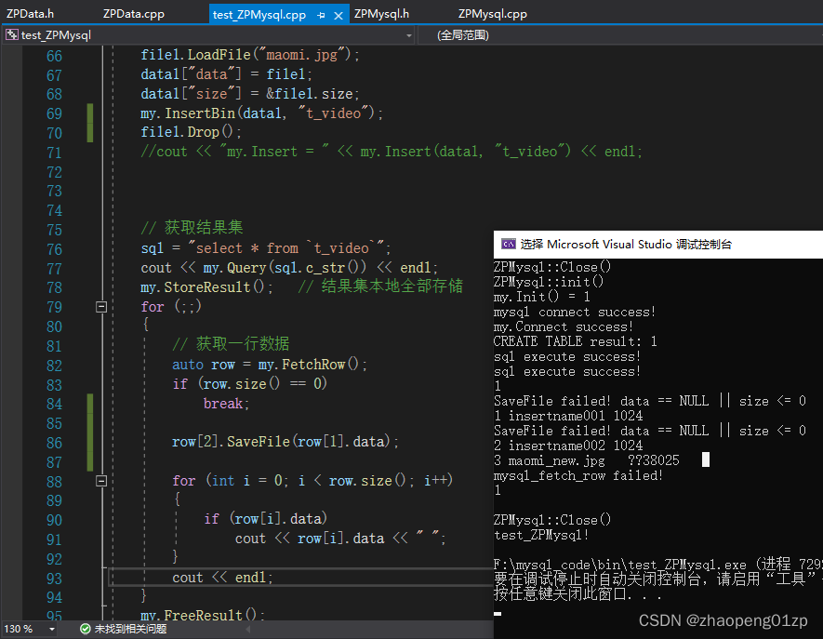Click SaveFile on line 86
Viewport: 823px width, 639px height.
coord(259,442)
